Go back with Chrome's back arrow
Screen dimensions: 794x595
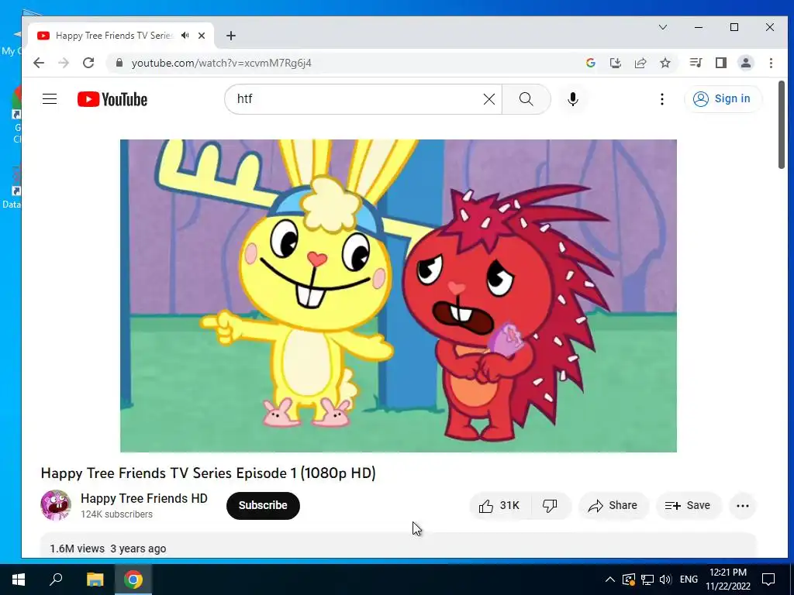click(x=39, y=63)
